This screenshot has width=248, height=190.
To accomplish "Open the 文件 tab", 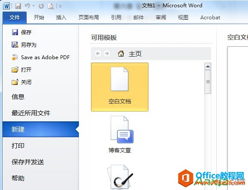I will 15,18.
